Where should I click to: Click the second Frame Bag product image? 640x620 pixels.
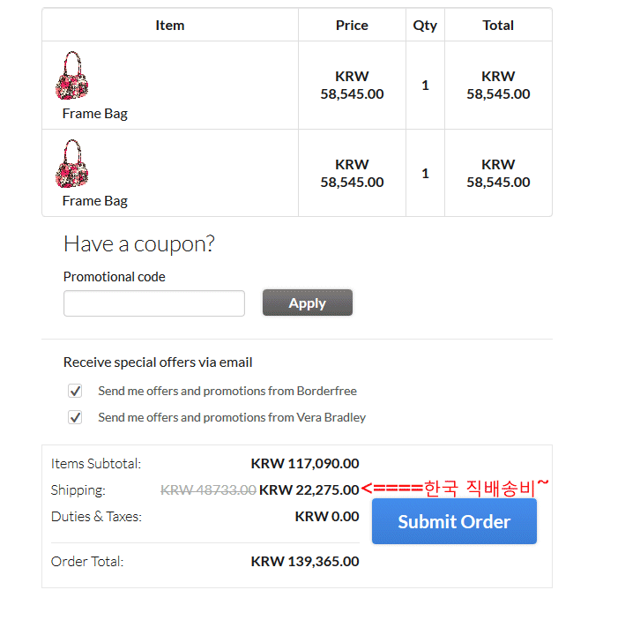72,164
